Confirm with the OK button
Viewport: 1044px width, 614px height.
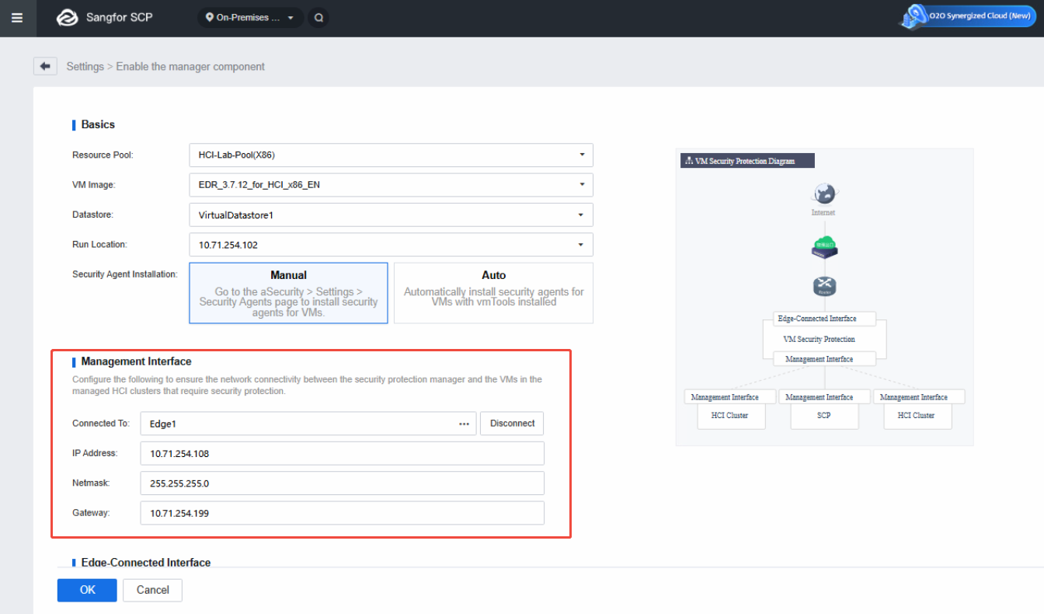pos(87,590)
